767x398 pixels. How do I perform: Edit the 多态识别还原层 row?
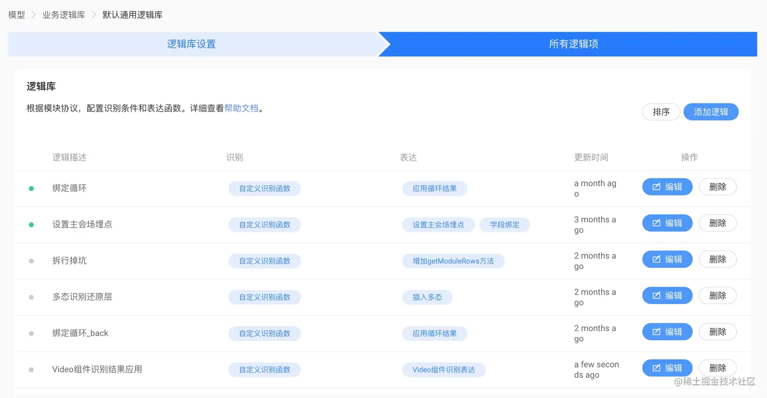(667, 295)
